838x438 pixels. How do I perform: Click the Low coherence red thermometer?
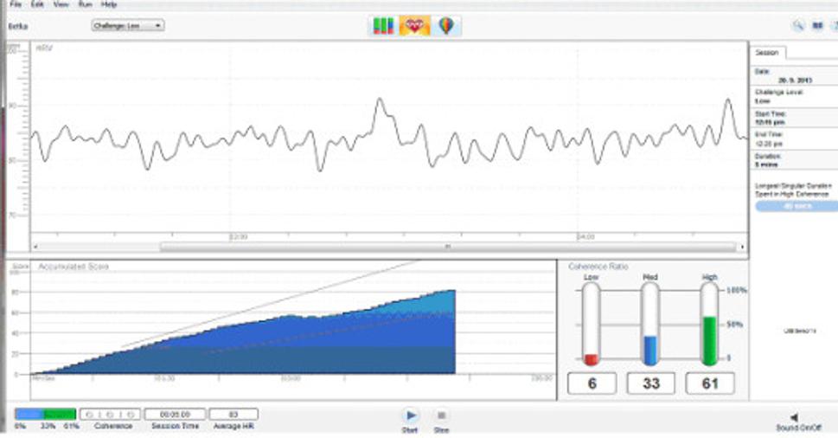(x=591, y=324)
